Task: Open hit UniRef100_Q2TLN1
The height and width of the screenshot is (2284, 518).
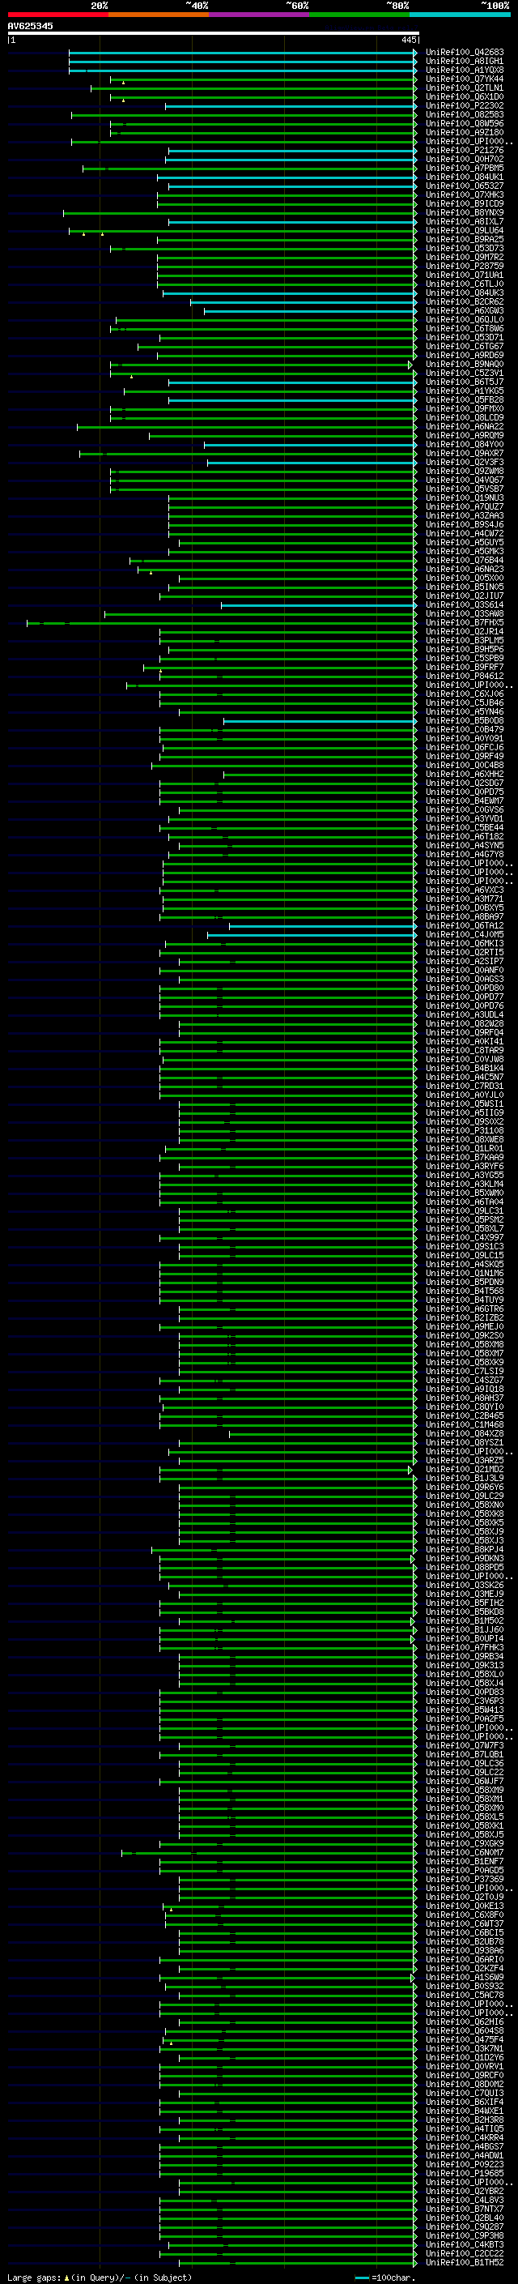Action: coord(464,88)
